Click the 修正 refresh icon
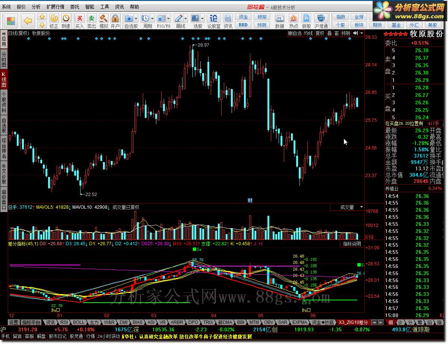Screen dimensions: 448x344 tap(54, 18)
